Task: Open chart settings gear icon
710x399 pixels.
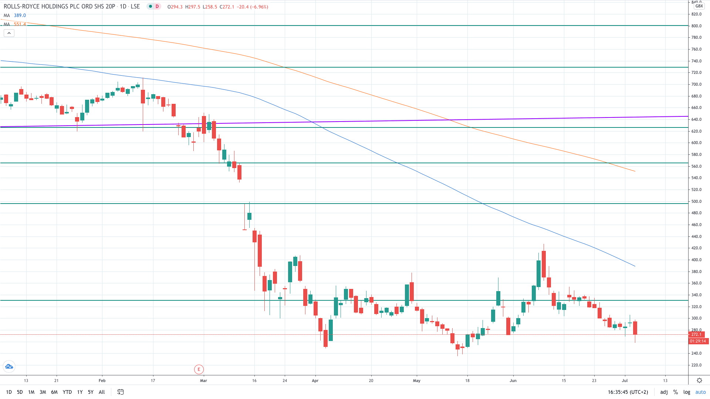Action: tap(699, 380)
